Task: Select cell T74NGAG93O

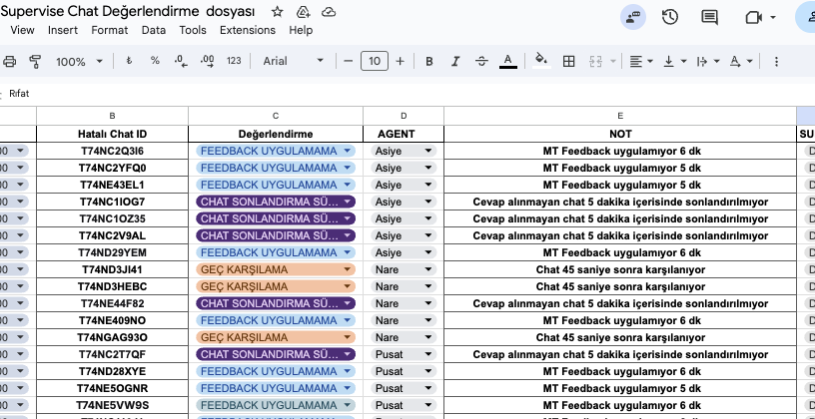Action: pyautogui.click(x=112, y=337)
